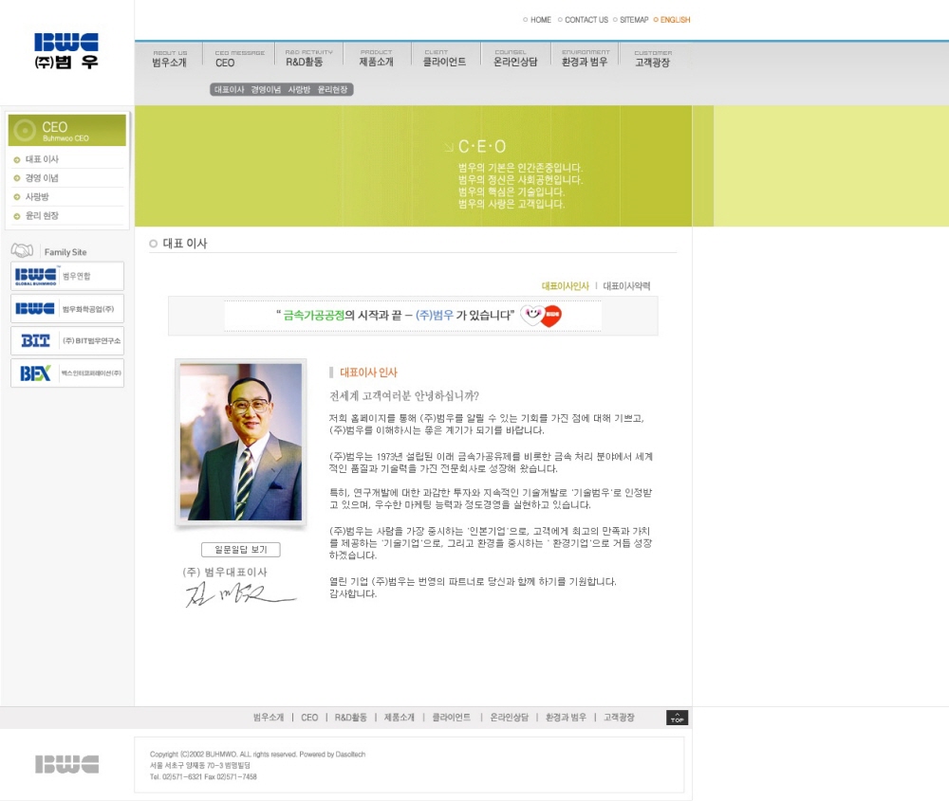Image resolution: width=949 pixels, height=801 pixels.
Task: Select 제품소개 Product in top navigation
Action: 376,59
